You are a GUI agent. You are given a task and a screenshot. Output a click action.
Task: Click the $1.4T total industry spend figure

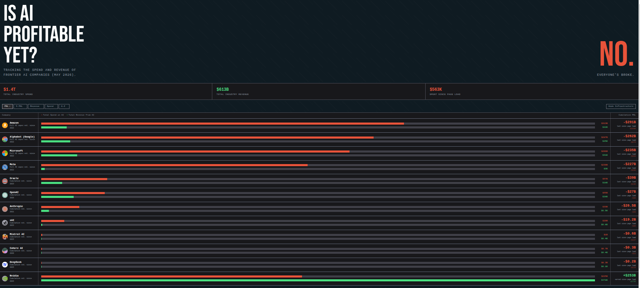pos(10,89)
